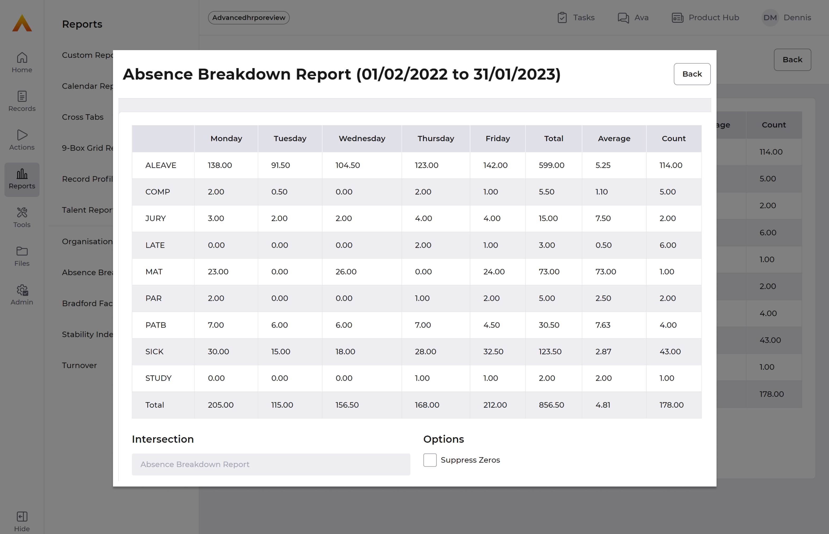Click Total row Wednesday value 156.50

347,405
